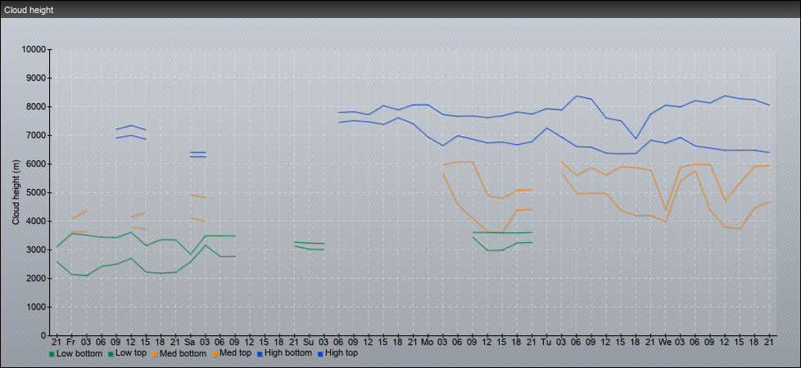Click the 9000 y-axis label

36,78
